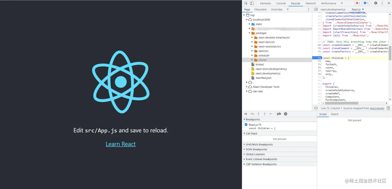Select the Sources tab
This screenshot has height=189, width=392.
click(296, 3)
